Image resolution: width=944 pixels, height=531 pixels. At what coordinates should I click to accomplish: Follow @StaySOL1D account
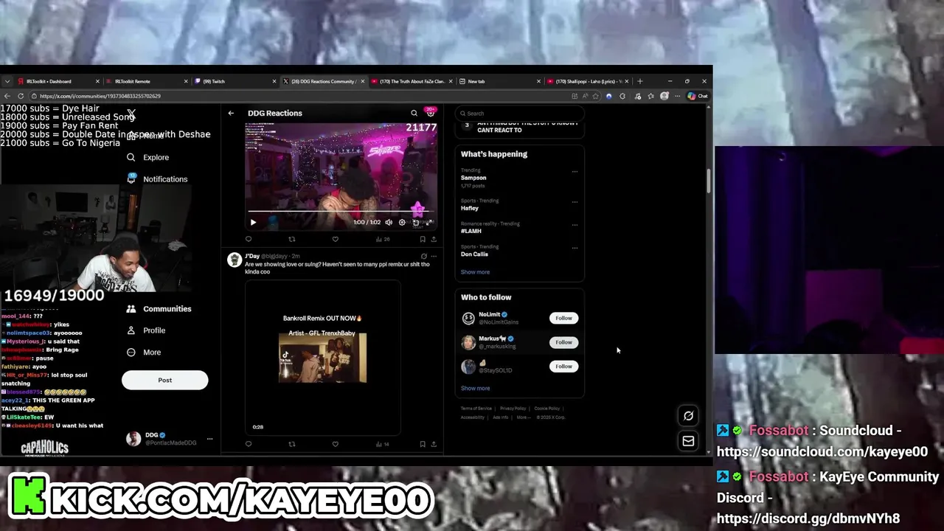[x=563, y=366]
